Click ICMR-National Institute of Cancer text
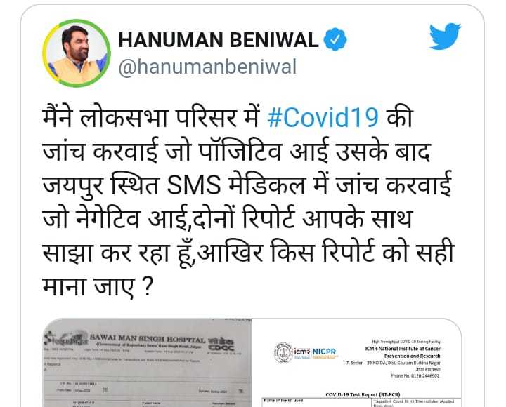This screenshot has width=506, height=407. tap(403, 349)
